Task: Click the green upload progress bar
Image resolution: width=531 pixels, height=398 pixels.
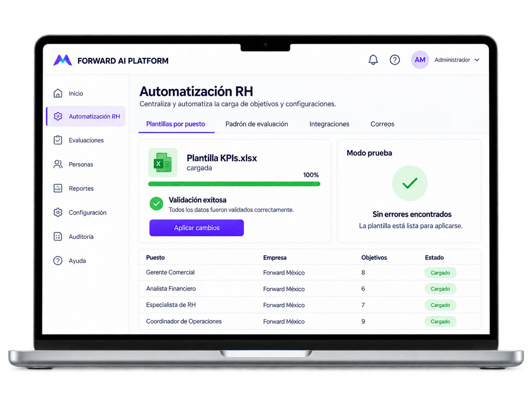Action: click(234, 184)
